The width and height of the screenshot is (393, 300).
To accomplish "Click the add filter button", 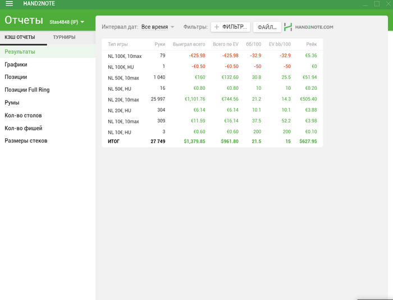I will click(x=230, y=27).
